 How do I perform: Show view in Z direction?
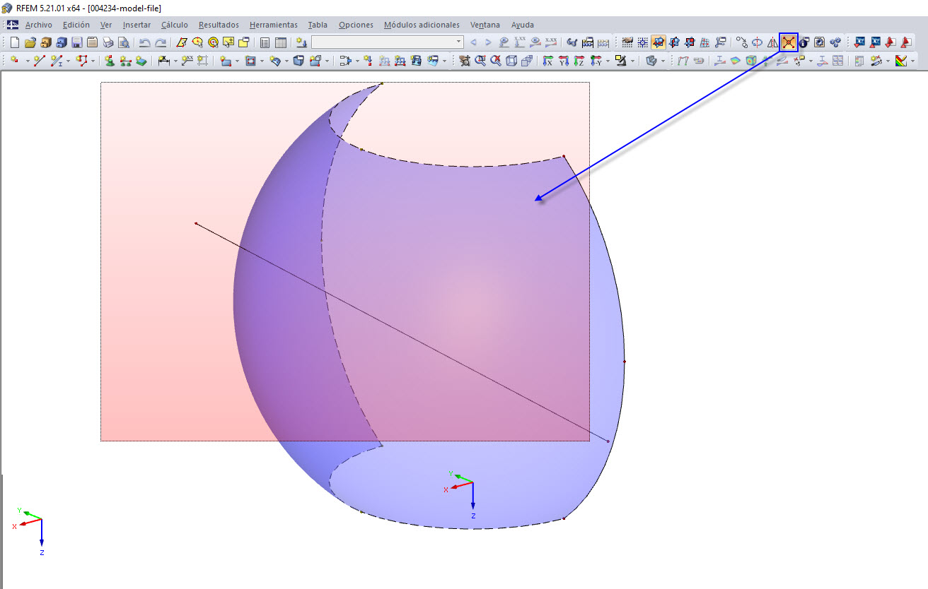(579, 61)
